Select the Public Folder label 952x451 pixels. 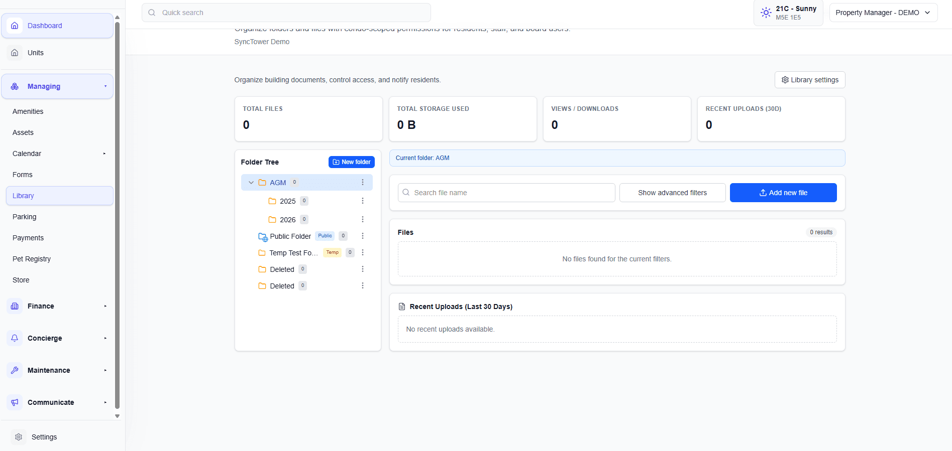pos(290,236)
